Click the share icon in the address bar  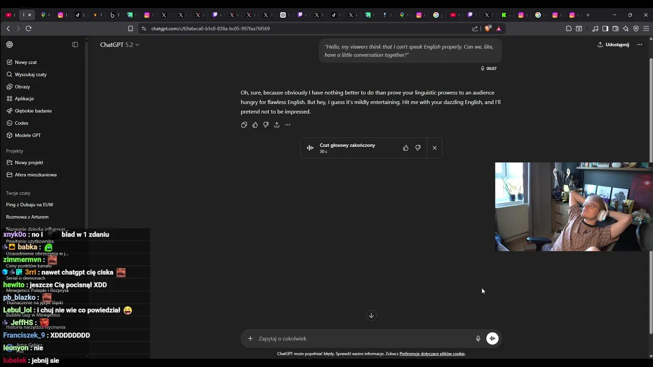pos(475,29)
